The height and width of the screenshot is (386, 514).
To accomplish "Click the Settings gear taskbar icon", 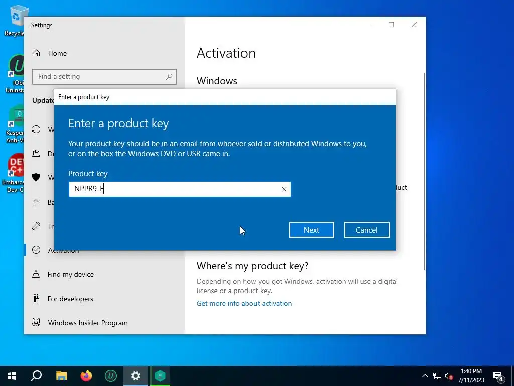I will tap(136, 376).
